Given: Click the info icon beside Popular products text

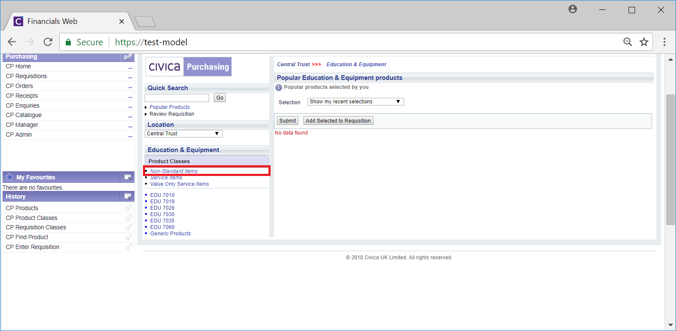Looking at the screenshot, I should click(x=279, y=88).
